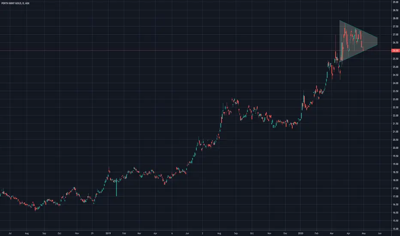The height and width of the screenshot is (236, 400).
Task: Click the 27.00 price axis label
Action: (x=395, y=34)
